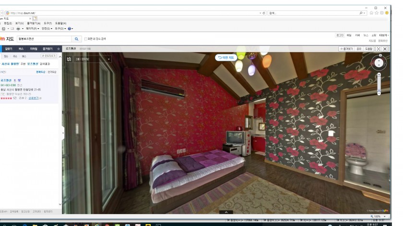The width and height of the screenshot is (403, 226).
Task: Click the blue search magnifier button
Action: (76, 39)
